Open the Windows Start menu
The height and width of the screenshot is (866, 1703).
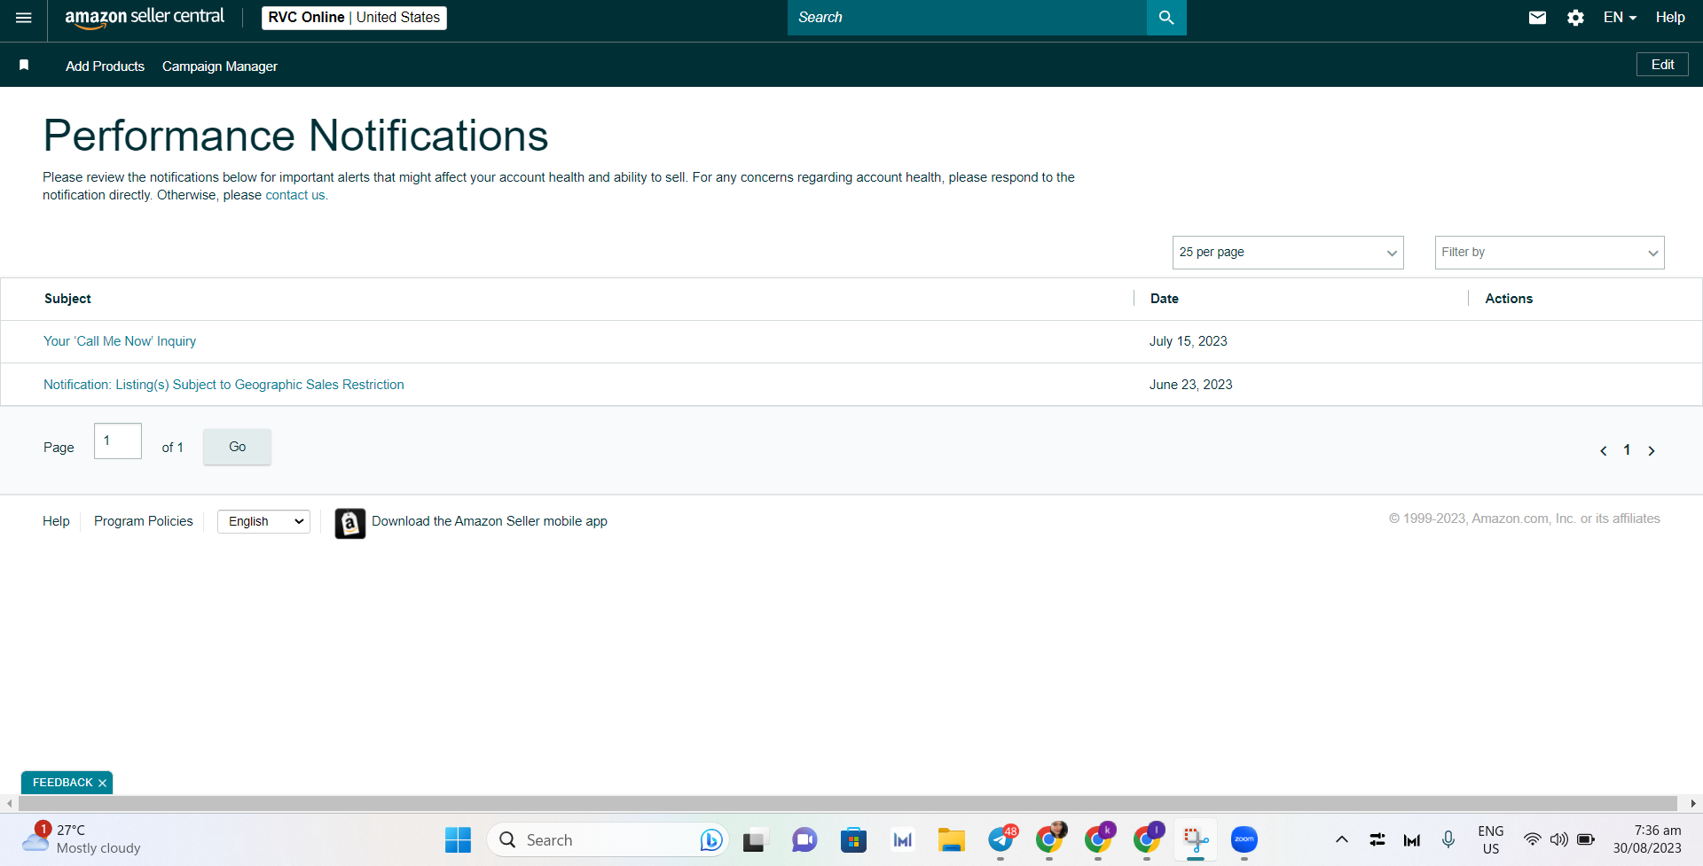pyautogui.click(x=458, y=839)
